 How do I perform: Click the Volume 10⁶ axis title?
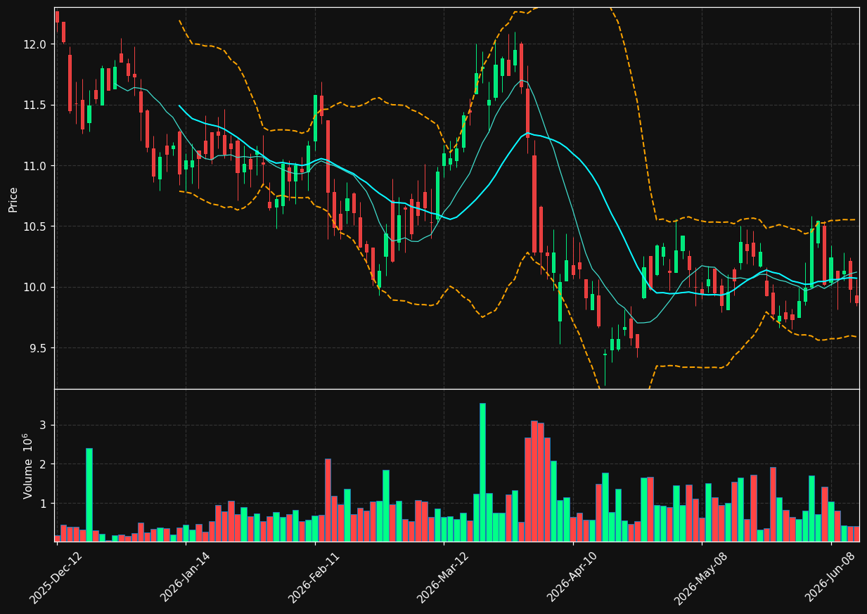[x=28, y=466]
